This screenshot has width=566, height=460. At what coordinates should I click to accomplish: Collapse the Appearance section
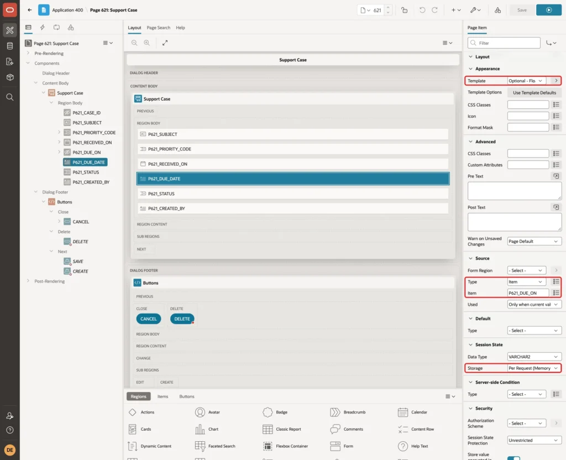470,69
